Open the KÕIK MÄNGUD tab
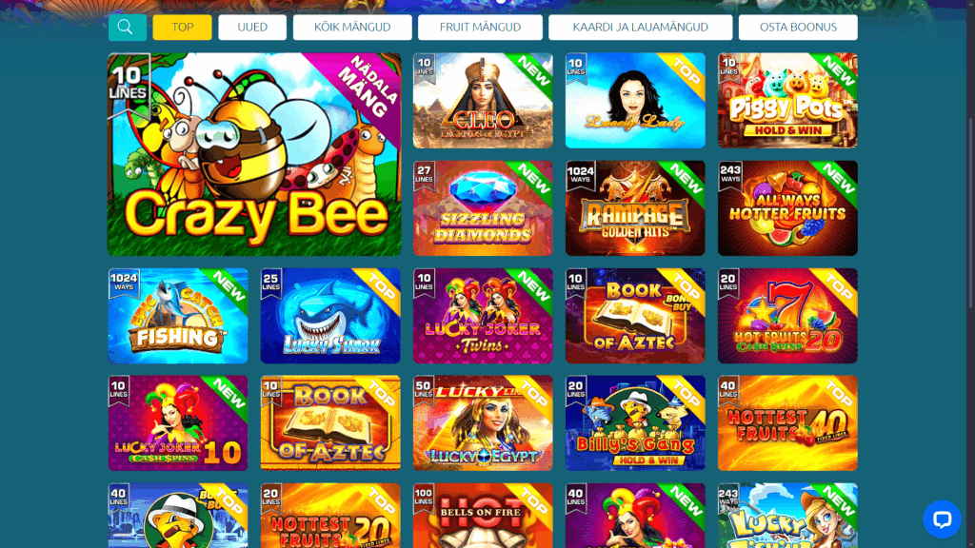 click(x=352, y=28)
